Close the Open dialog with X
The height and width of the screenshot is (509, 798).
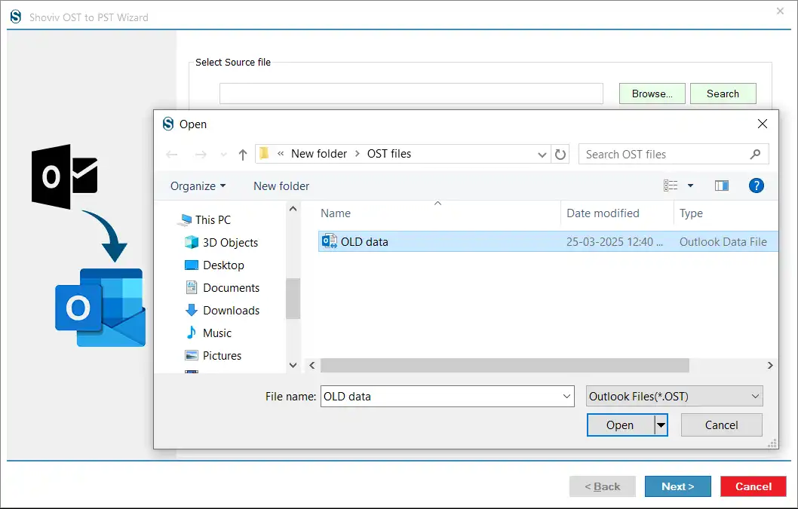763,124
